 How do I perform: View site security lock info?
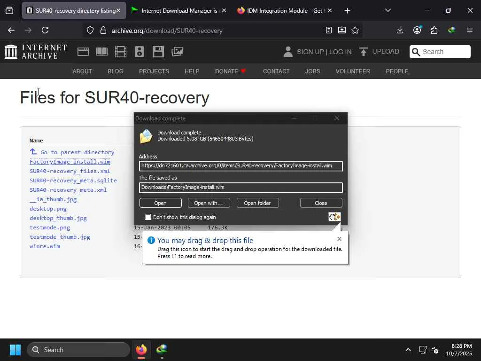click(103, 31)
